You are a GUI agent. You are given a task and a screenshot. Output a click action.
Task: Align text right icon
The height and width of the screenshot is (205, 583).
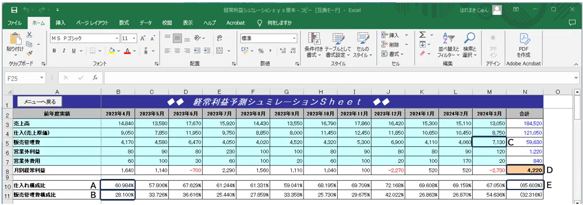point(187,50)
